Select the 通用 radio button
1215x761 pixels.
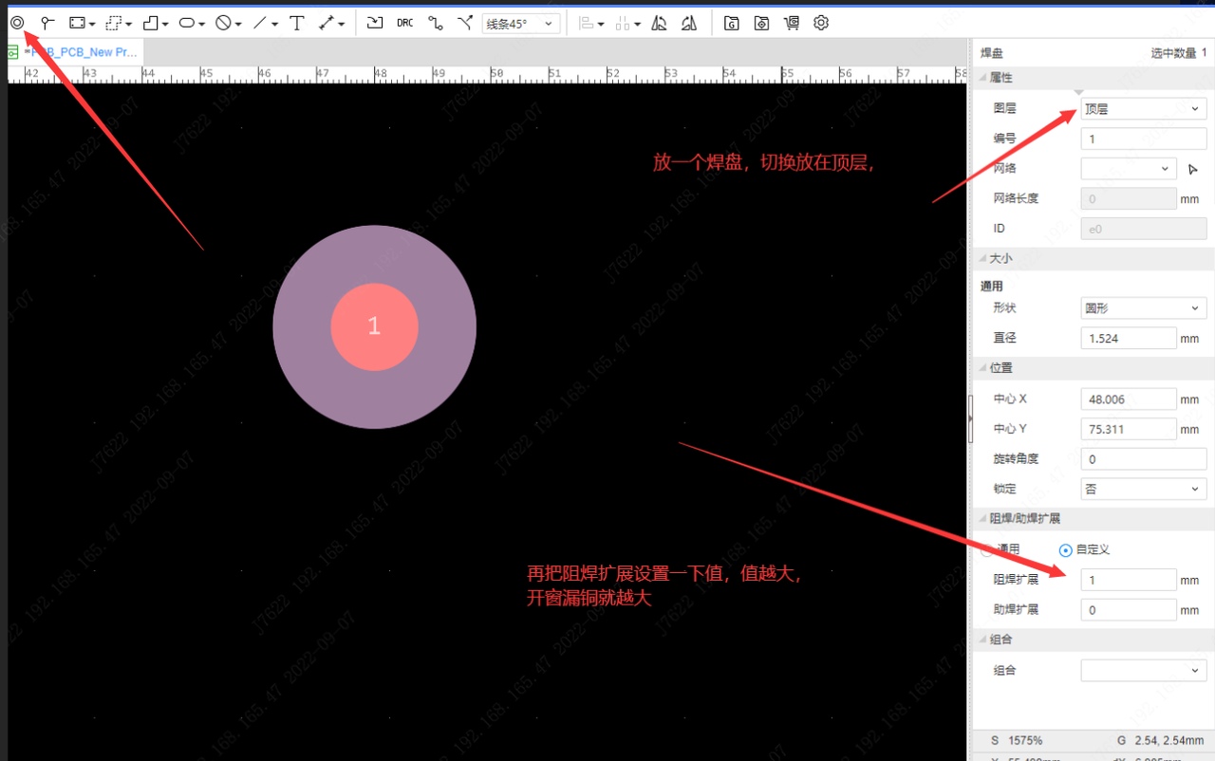pos(986,549)
